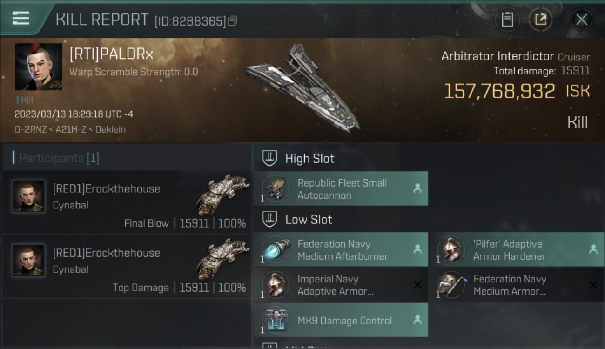Click PALDRx pilot portrait
The width and height of the screenshot is (605, 349).
pos(39,67)
